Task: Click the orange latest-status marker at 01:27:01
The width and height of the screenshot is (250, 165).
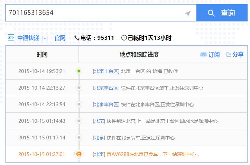Action: click(x=79, y=154)
